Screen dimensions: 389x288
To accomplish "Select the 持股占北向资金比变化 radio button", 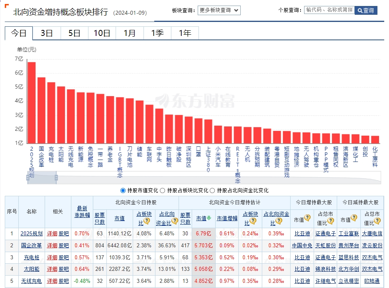I will (x=212, y=190).
